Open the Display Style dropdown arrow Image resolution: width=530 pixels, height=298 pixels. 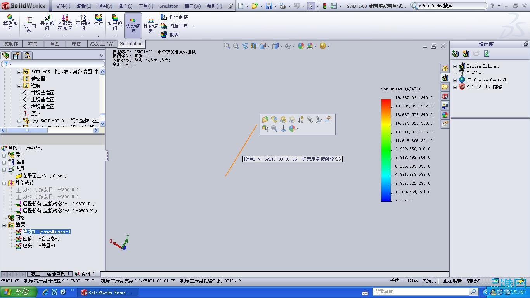(x=281, y=46)
